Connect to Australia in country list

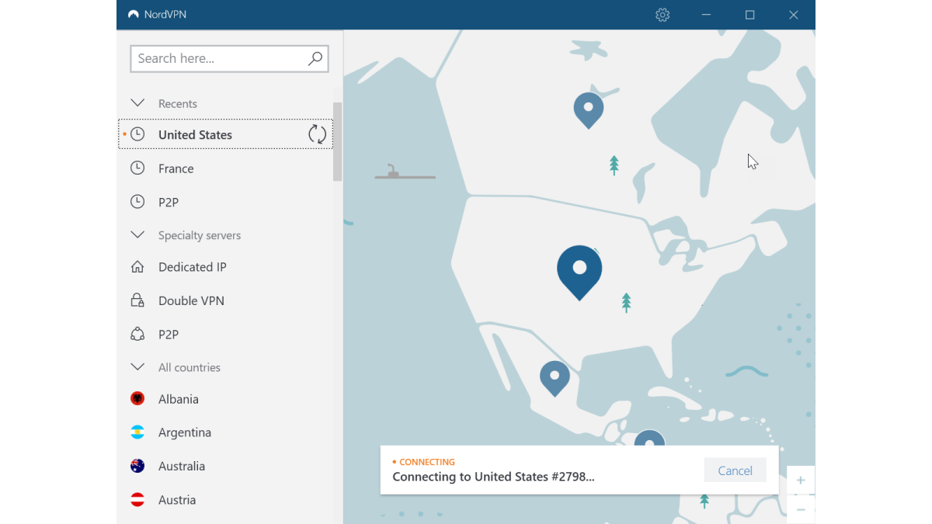pyautogui.click(x=225, y=466)
